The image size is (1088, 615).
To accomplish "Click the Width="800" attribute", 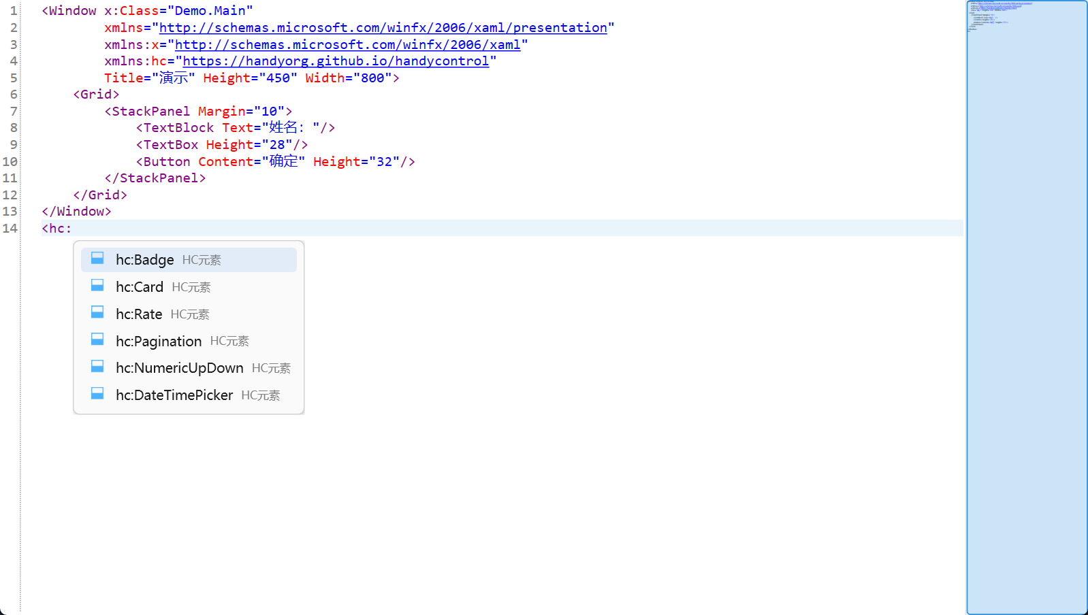I will [x=349, y=78].
